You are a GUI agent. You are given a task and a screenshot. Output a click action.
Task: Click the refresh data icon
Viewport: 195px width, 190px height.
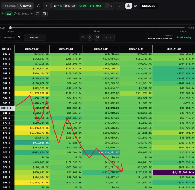37,14
